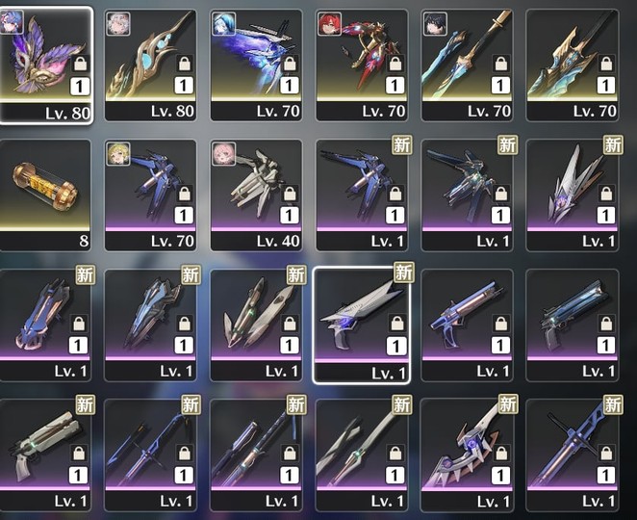Select the twin swords Lv. 70 weapon

point(467,65)
